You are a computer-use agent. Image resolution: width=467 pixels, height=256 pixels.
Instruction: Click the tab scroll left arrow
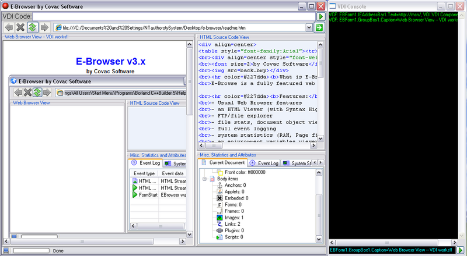[x=315, y=162]
